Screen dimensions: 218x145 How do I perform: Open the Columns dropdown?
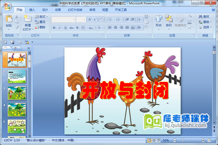[x=140, y=28]
